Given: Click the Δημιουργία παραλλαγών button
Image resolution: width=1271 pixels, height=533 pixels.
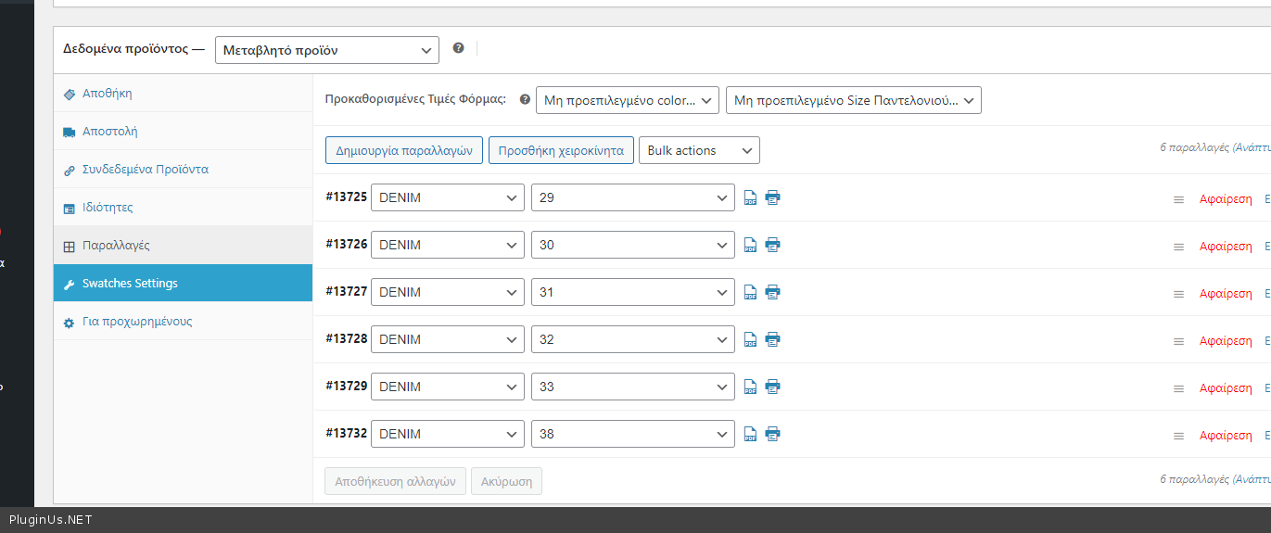Looking at the screenshot, I should [x=403, y=150].
